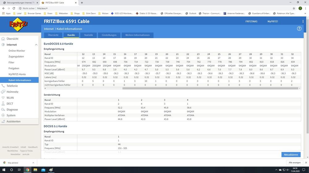Viewport: 309px width, 173px height.
Task: Open FRITZ!NAS link in header
Action: [251, 21]
